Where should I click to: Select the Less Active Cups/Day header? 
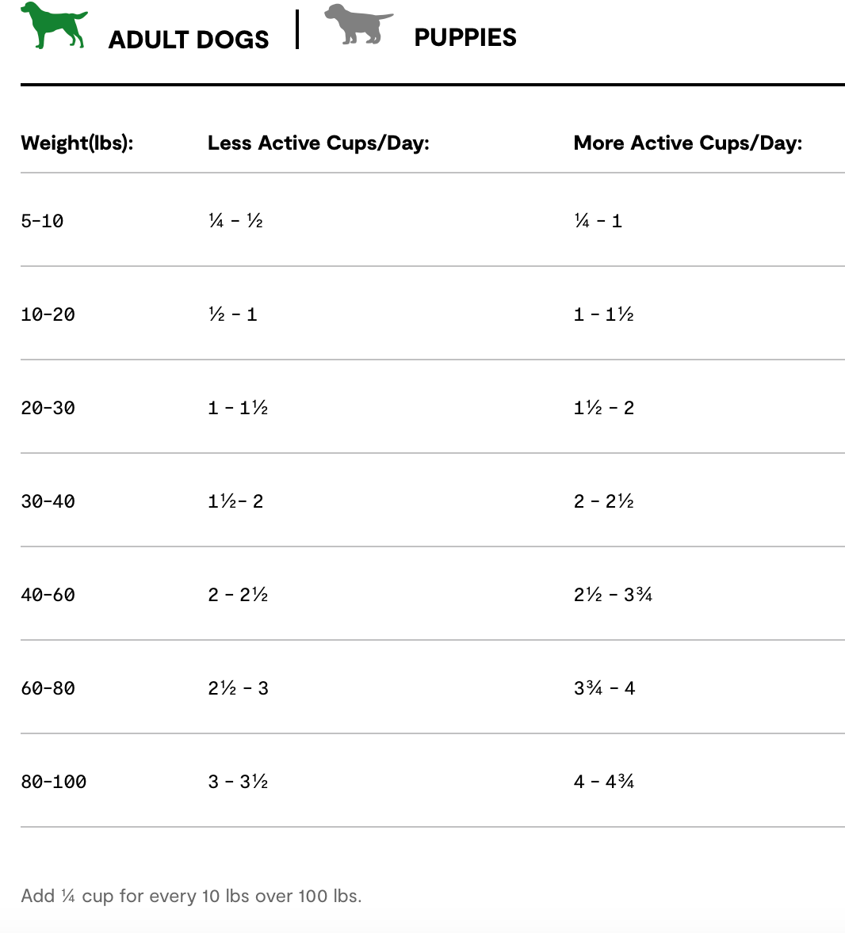coord(318,143)
